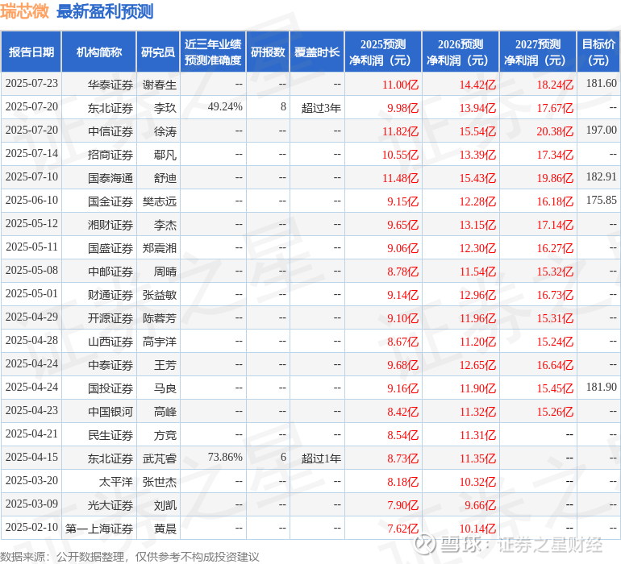This screenshot has height=564, width=621.
Task: Click 2025 forecast 8.42亿
Action: click(402, 412)
